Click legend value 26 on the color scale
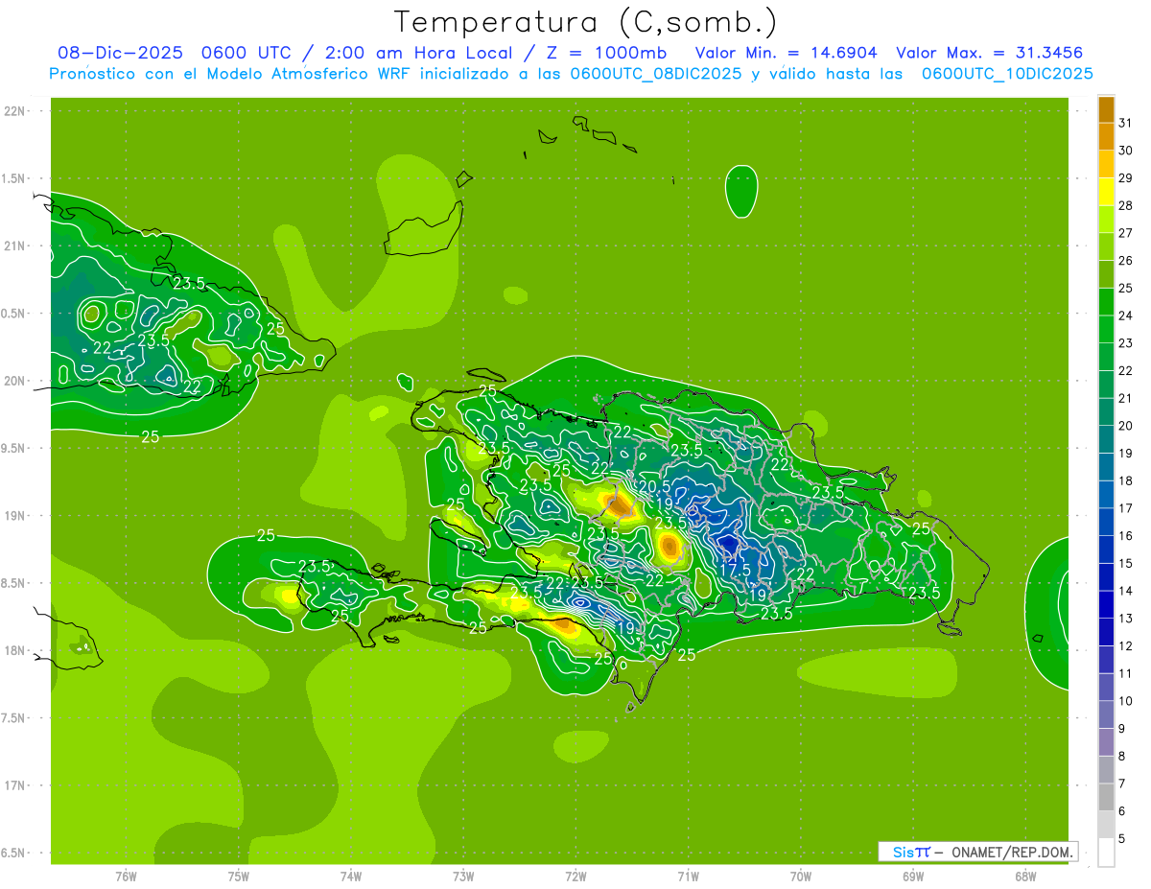1151x889 pixels. [1126, 261]
